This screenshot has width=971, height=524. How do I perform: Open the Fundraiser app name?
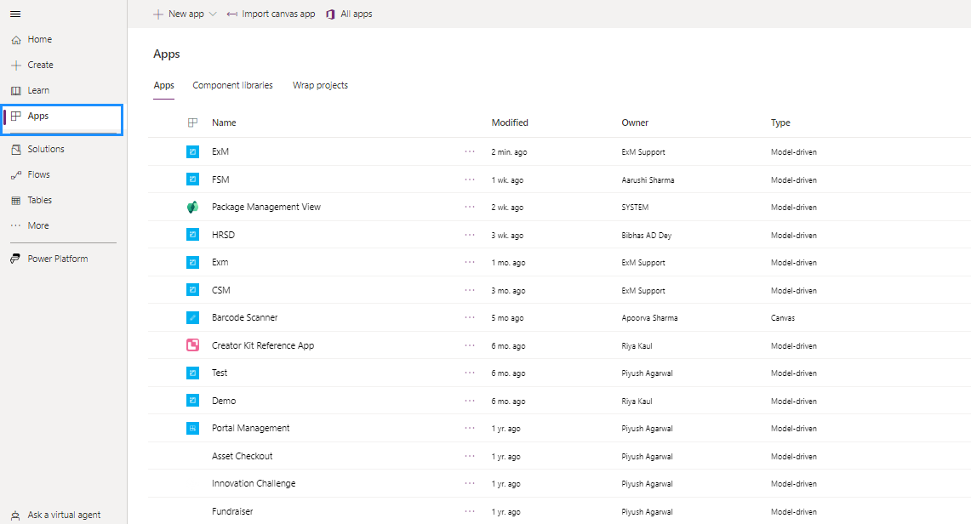232,511
